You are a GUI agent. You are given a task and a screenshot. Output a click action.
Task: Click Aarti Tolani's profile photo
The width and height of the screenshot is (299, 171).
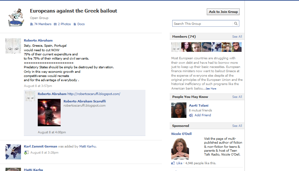pyautogui.click(x=179, y=110)
